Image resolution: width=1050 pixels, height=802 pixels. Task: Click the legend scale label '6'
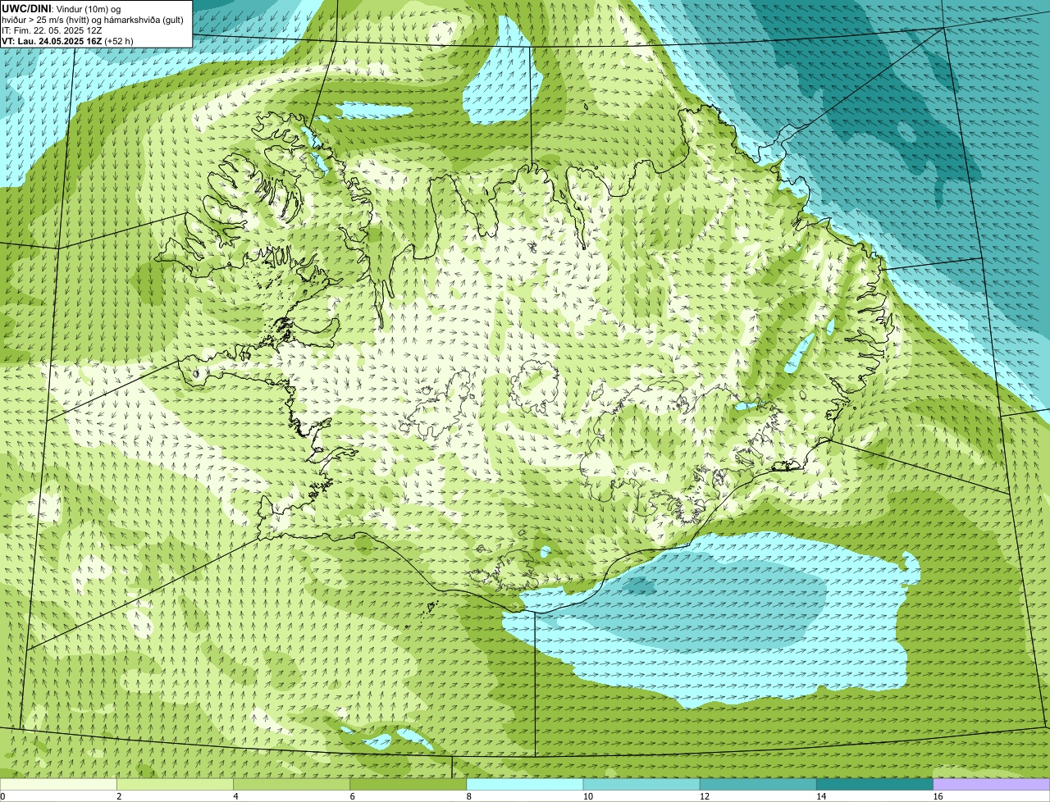click(353, 796)
